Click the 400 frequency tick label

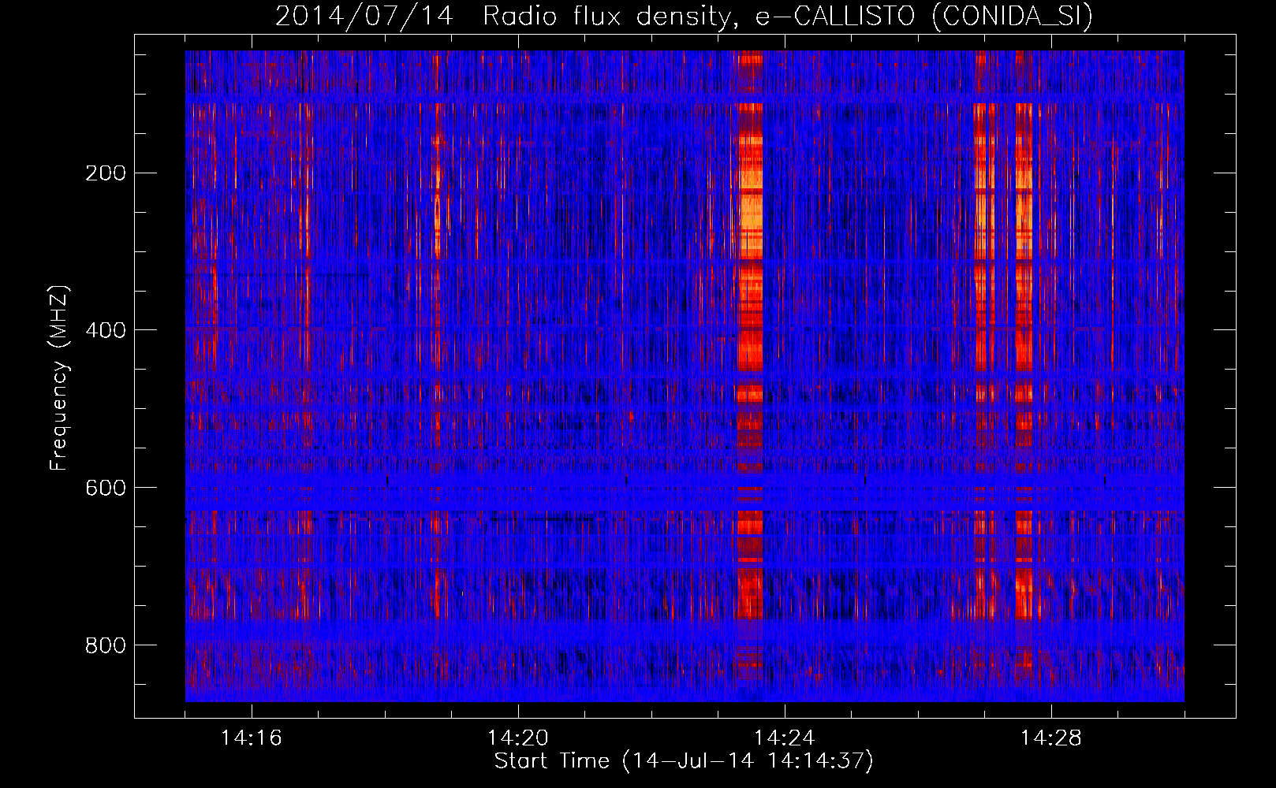pos(106,330)
